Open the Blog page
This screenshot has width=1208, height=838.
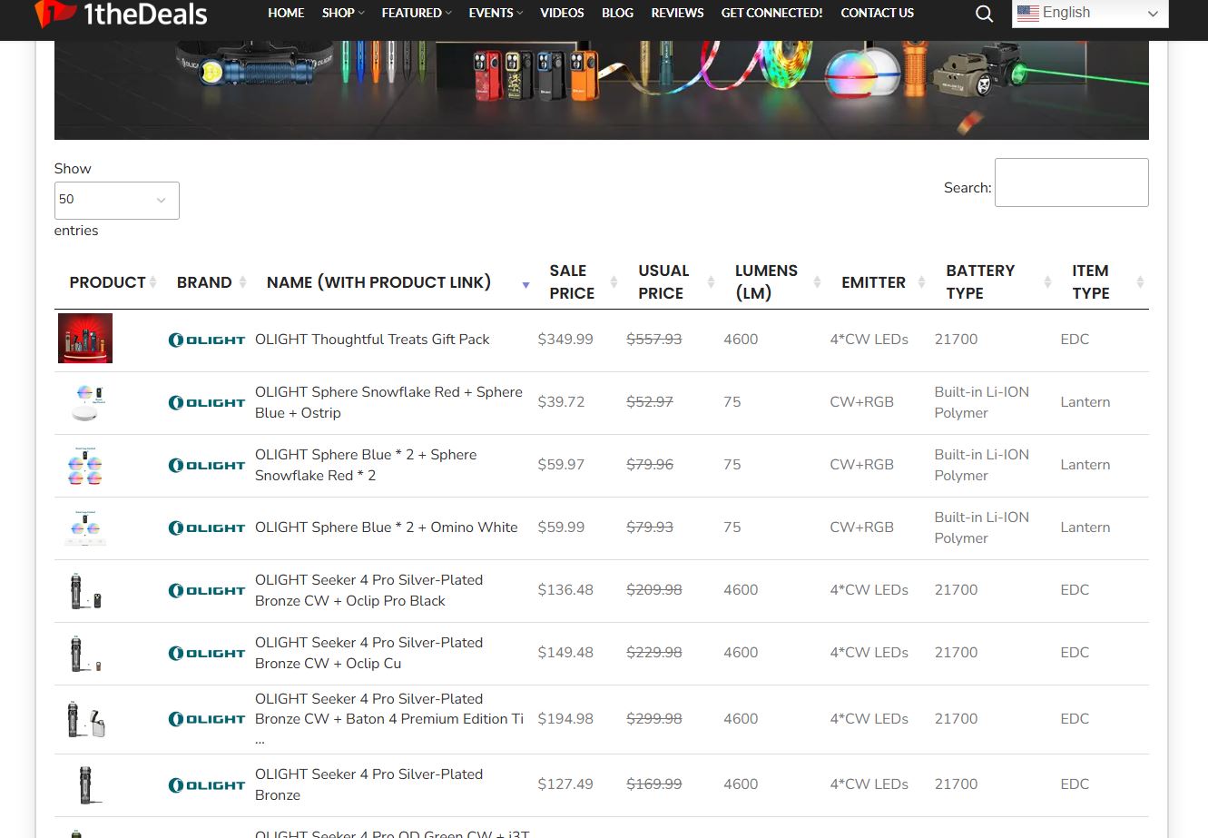617,13
